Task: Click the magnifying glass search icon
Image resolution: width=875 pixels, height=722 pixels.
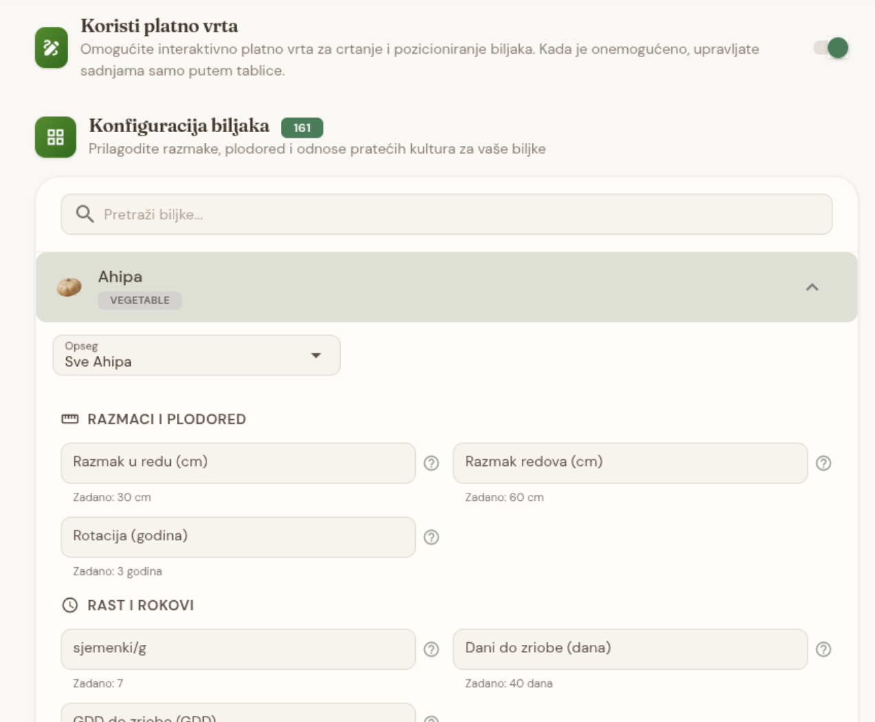Action: click(85, 214)
